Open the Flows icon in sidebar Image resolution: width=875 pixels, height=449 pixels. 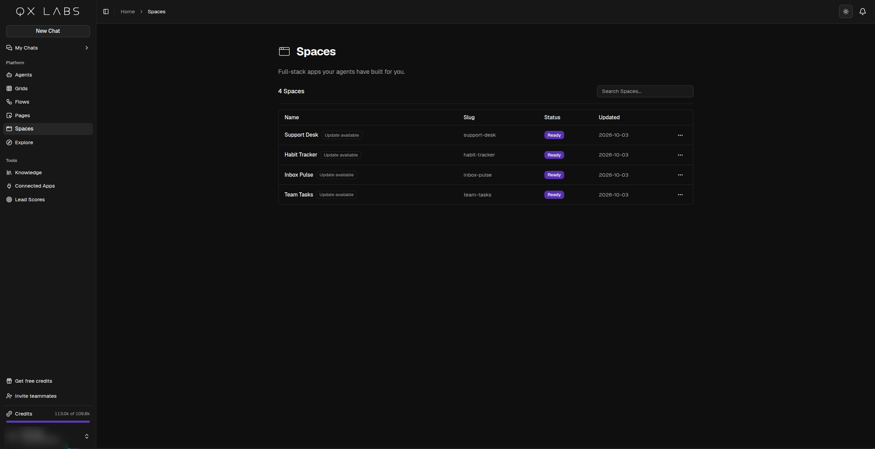(9, 102)
